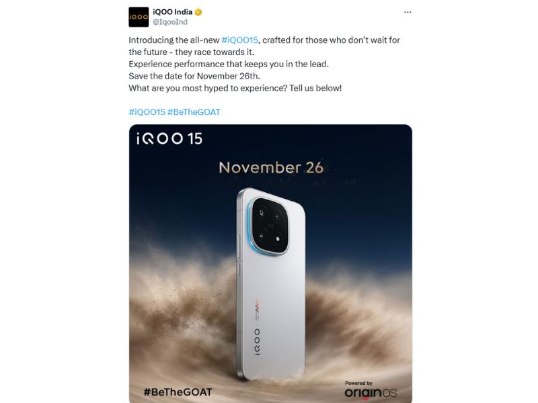Image resolution: width=538 pixels, height=403 pixels.
Task: Follow the #iQOO15 hashtag below tweet text
Action: coord(147,112)
